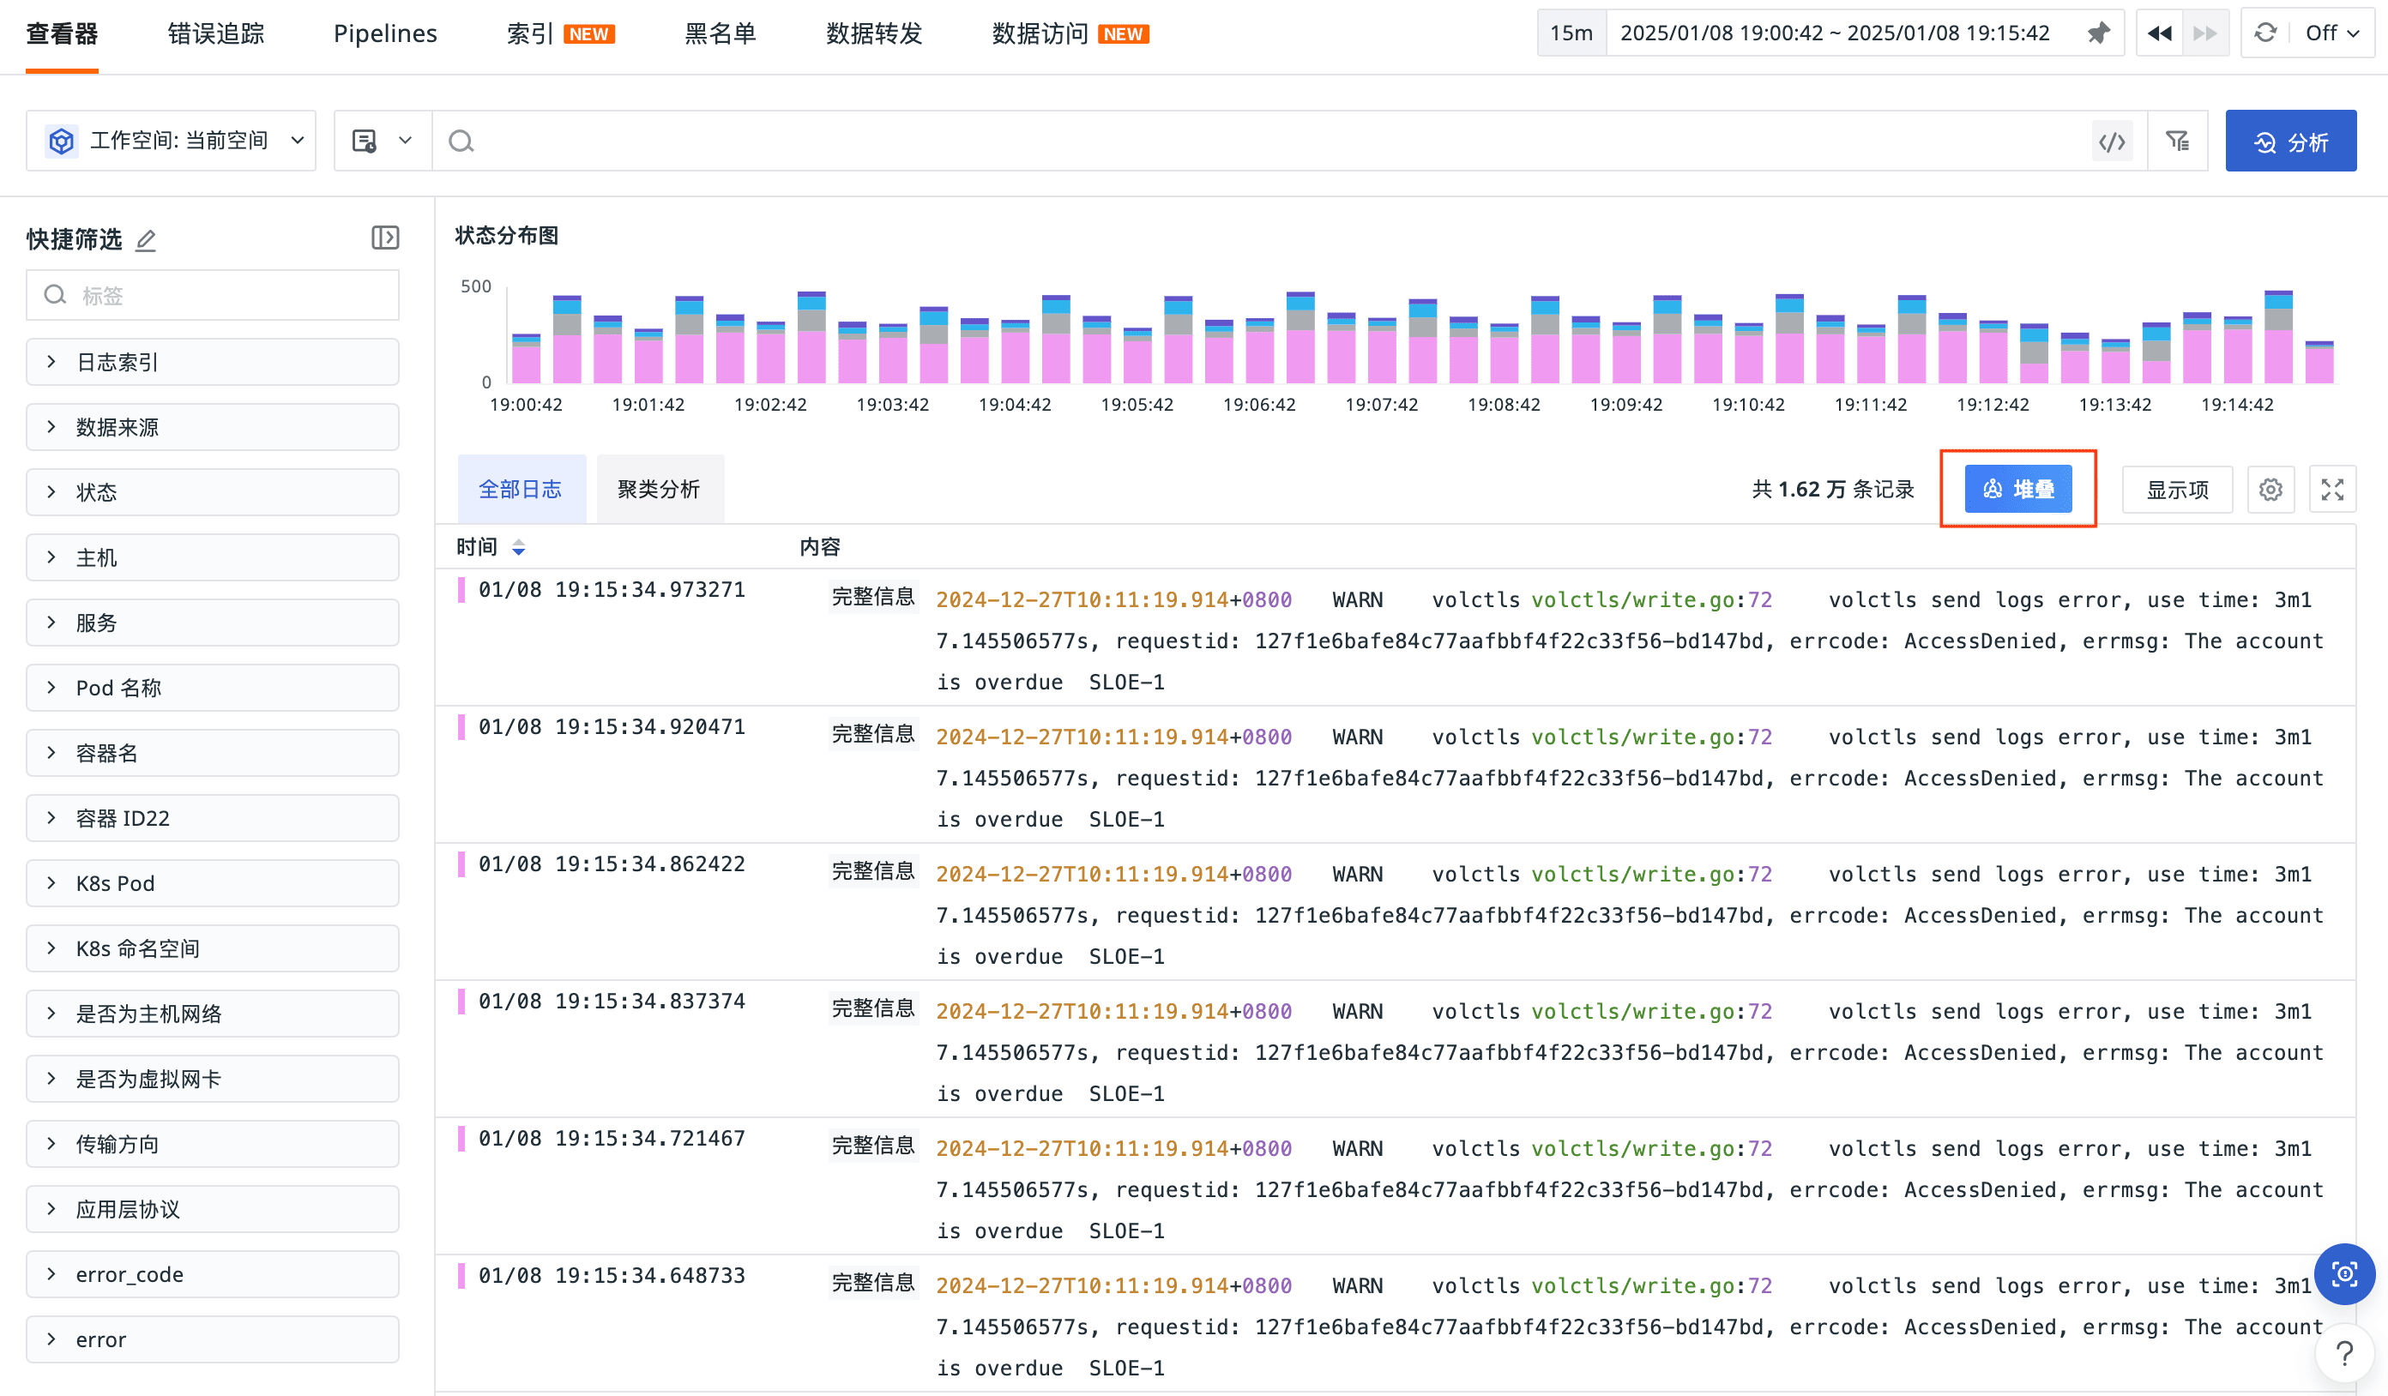Collapse the quick filter panel icon

(x=385, y=238)
